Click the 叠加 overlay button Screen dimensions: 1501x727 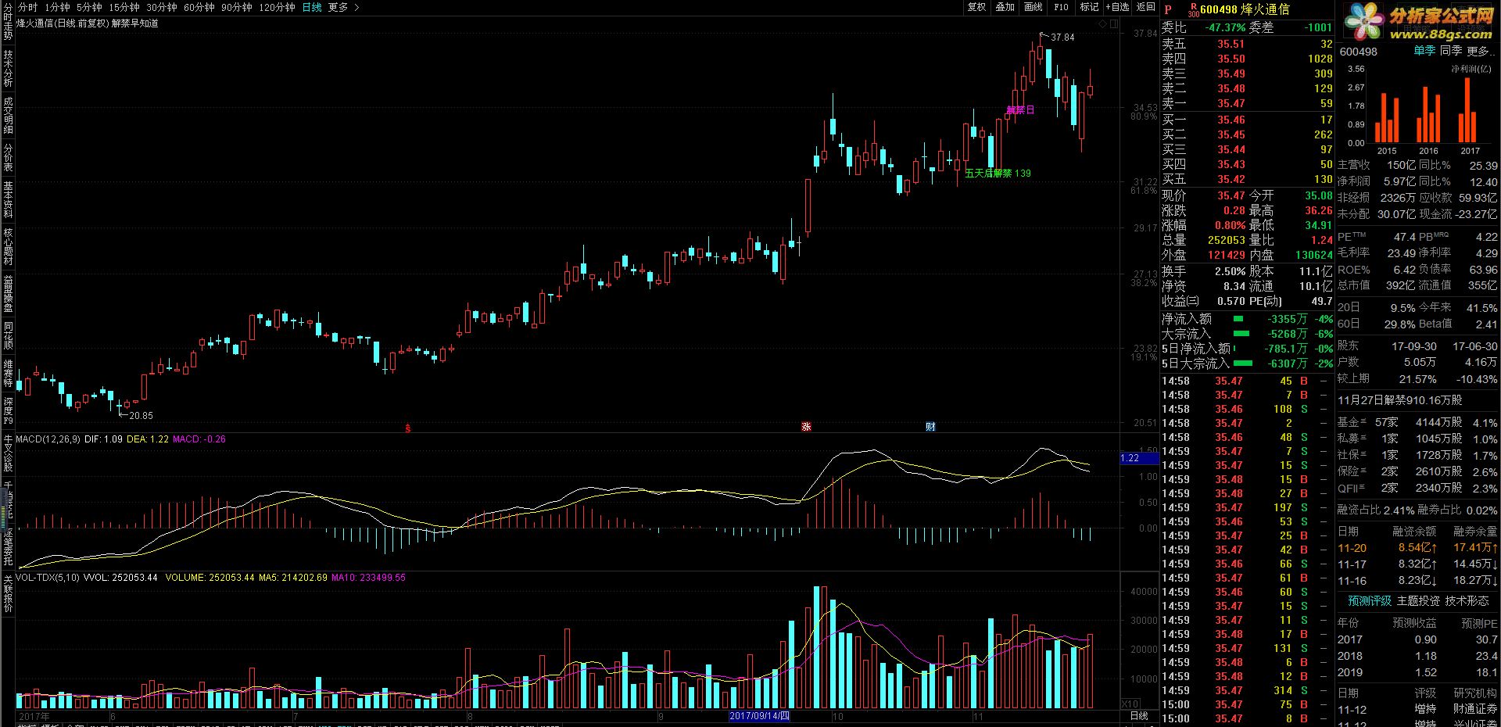point(1005,7)
